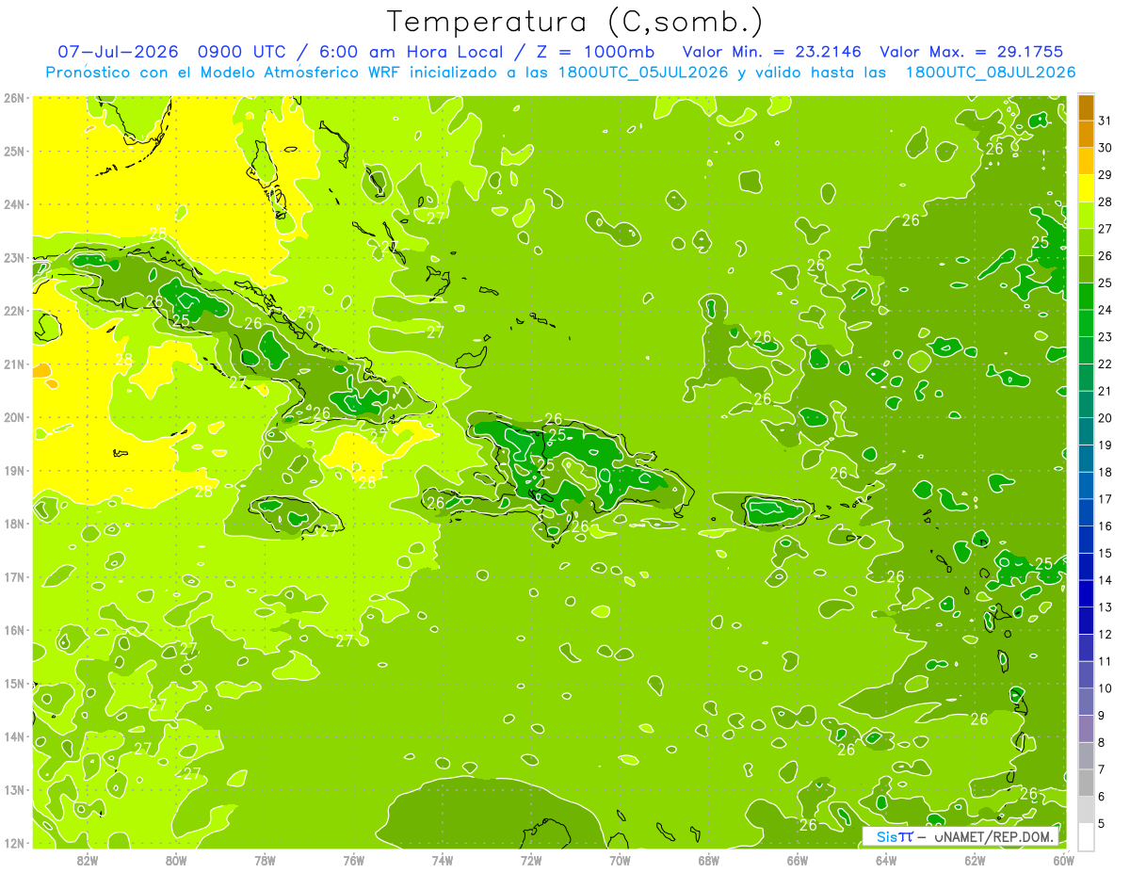Click 'Valor Max. = 29.1755' value
This screenshot has height=873, width=1130.
coord(972,52)
